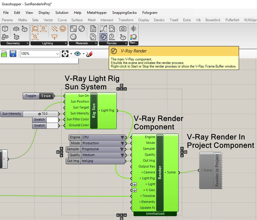Click the Sun Position input label

[80, 101]
